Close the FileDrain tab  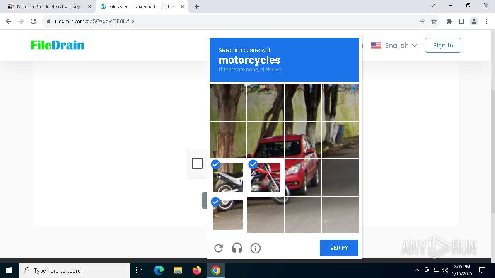click(x=182, y=7)
